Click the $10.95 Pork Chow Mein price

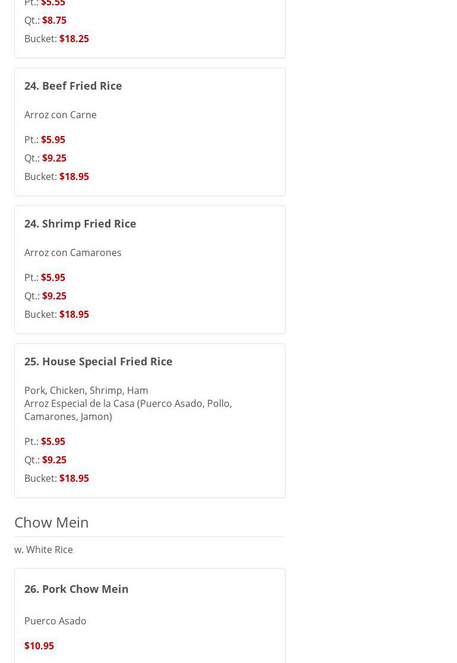pyautogui.click(x=39, y=646)
